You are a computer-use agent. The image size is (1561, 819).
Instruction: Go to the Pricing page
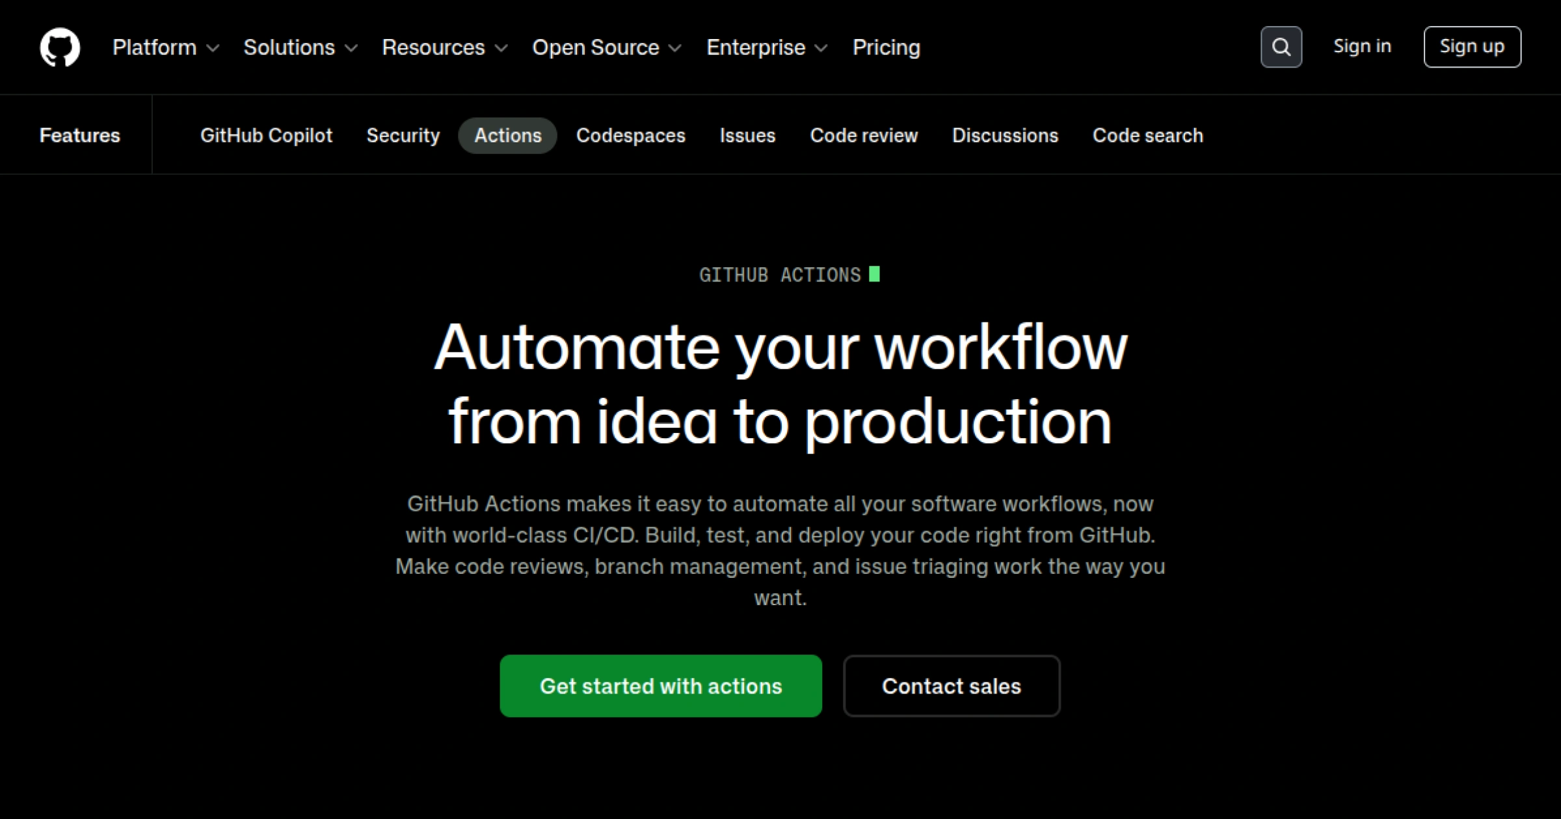(886, 47)
